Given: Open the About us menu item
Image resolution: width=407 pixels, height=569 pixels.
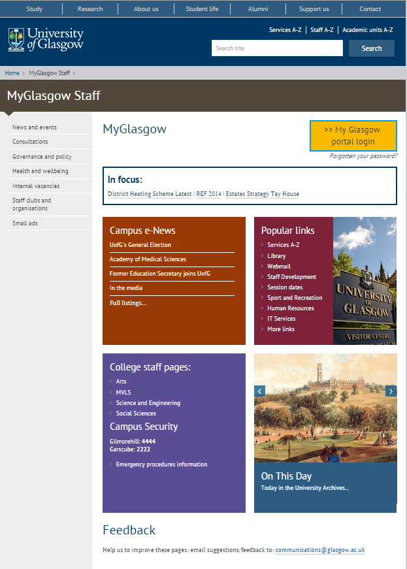Looking at the screenshot, I should coord(146,8).
